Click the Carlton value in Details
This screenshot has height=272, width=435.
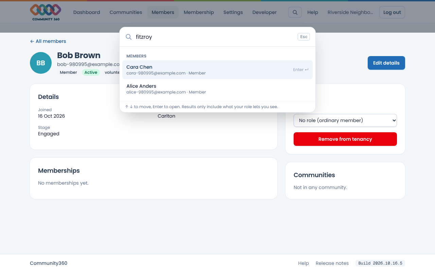coord(167,116)
